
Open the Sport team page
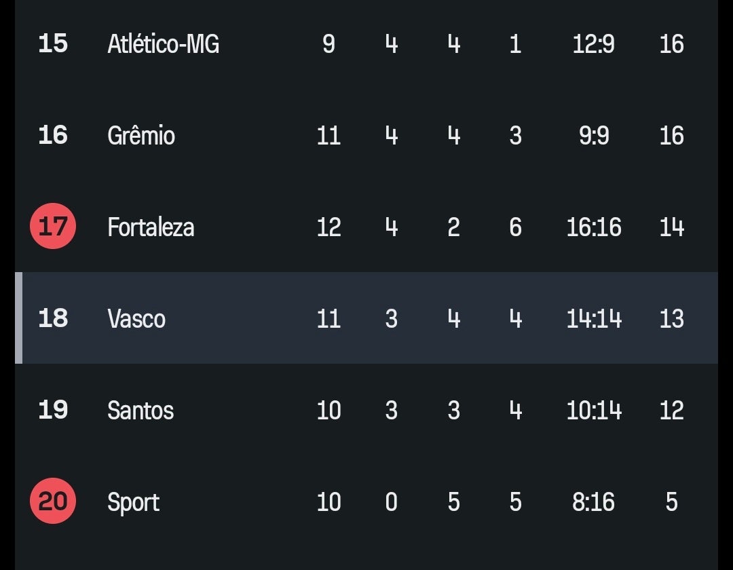[133, 503]
